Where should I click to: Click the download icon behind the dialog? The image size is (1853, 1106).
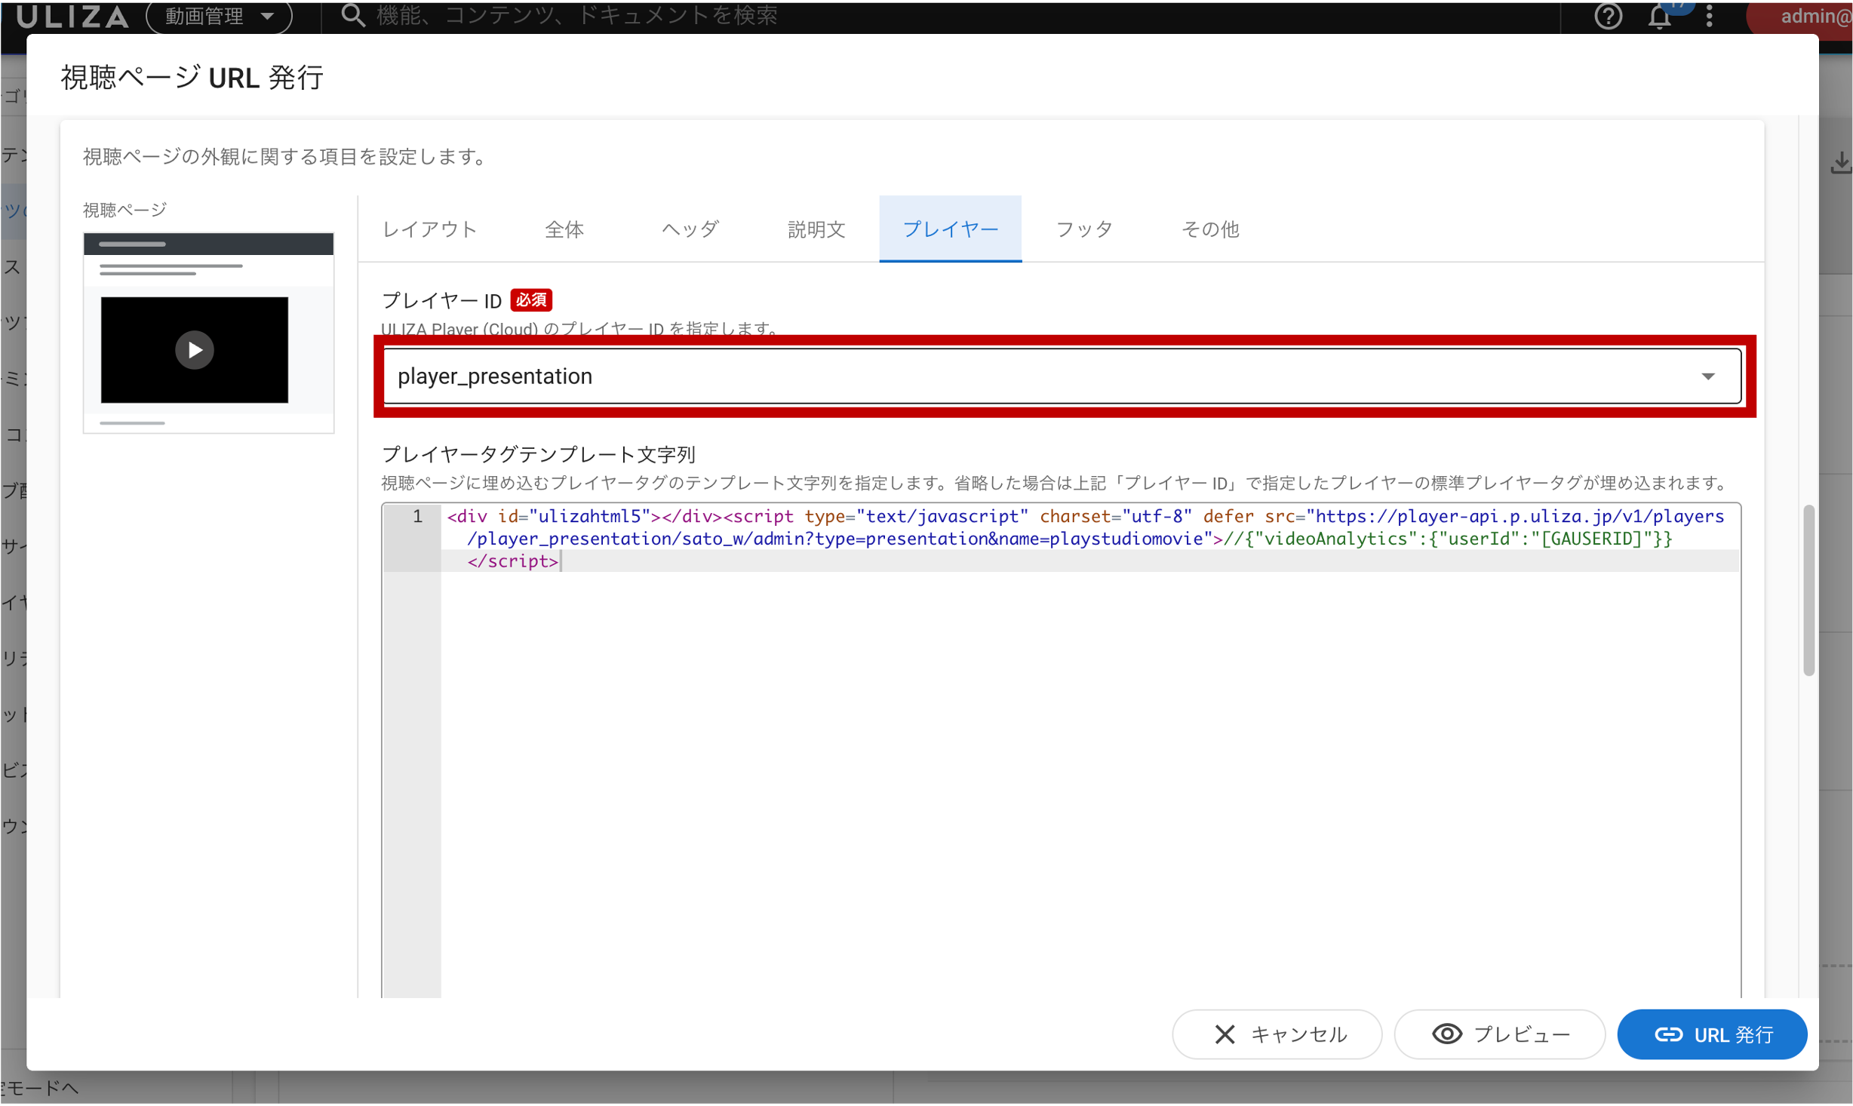1841,162
